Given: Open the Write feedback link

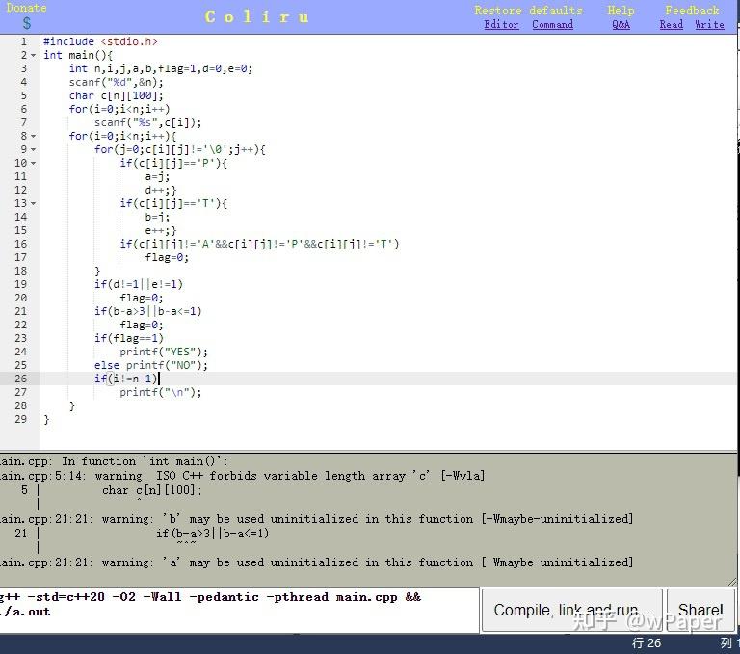Looking at the screenshot, I should (x=709, y=24).
